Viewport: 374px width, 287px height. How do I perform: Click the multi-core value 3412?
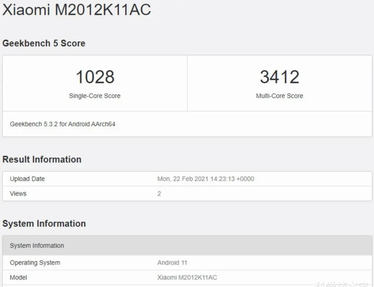click(279, 77)
